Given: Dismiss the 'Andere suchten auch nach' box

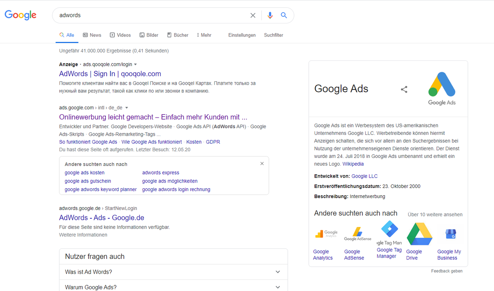Looking at the screenshot, I should (x=262, y=163).
